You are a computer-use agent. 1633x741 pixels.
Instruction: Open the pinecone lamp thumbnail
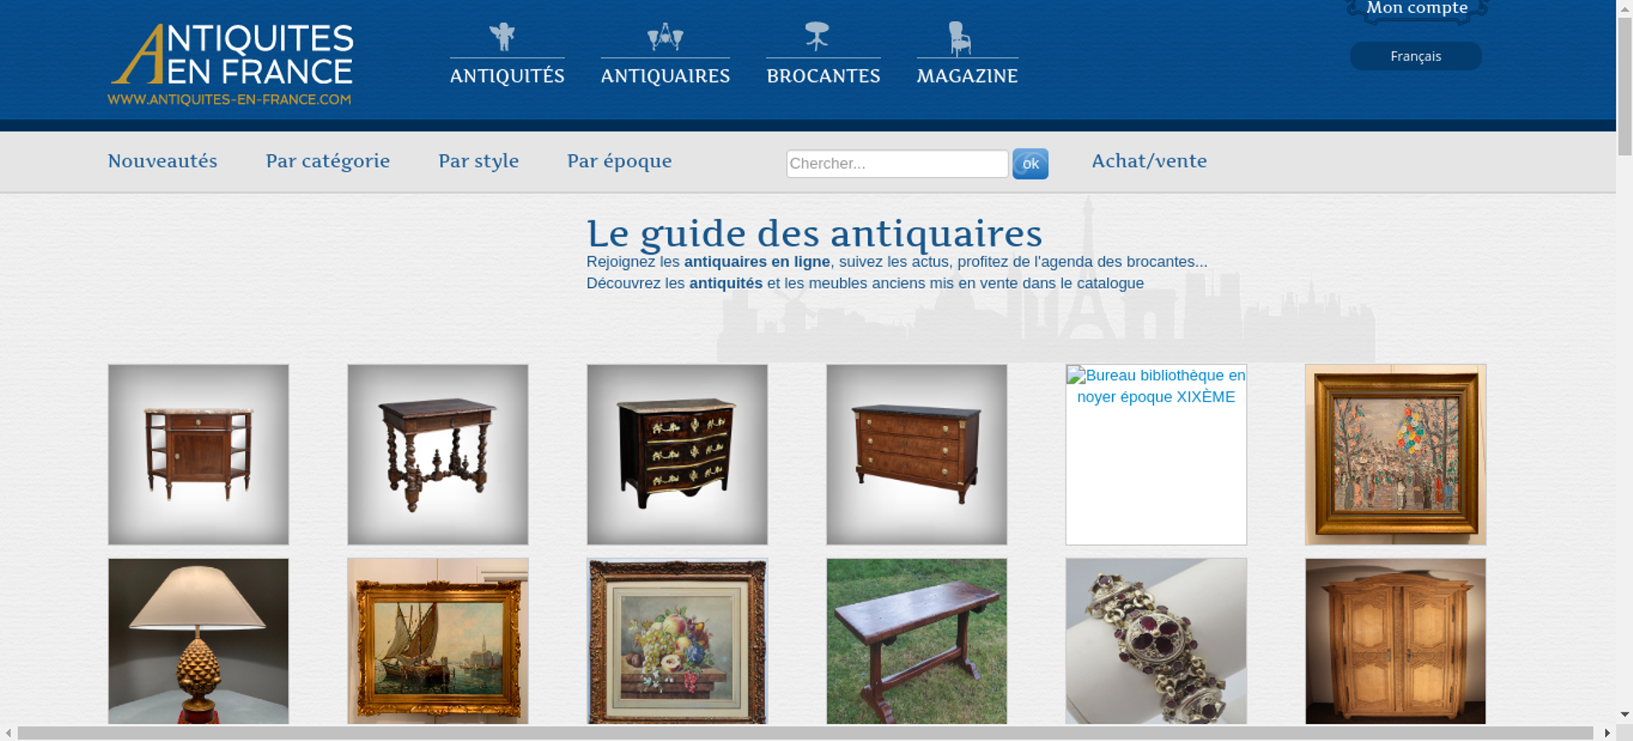[x=198, y=641]
